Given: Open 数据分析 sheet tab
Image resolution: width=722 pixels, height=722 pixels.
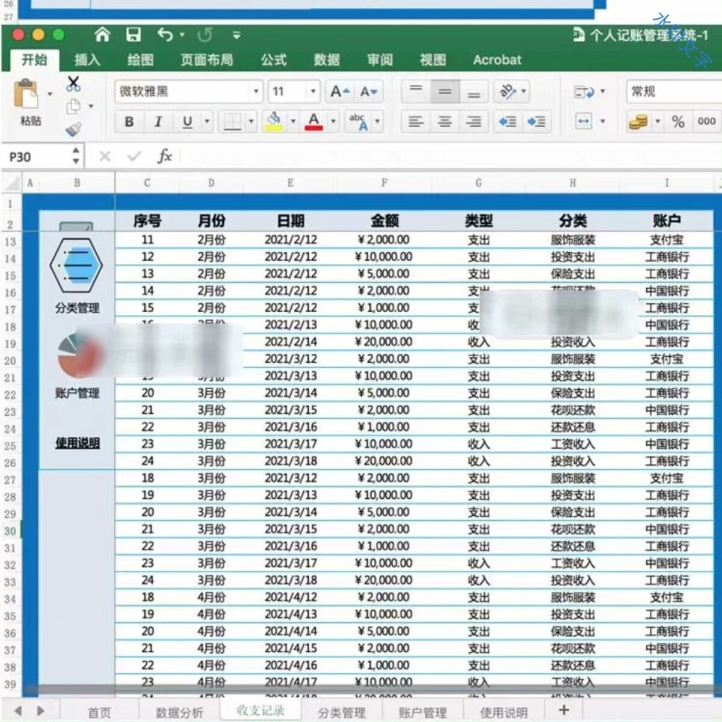Looking at the screenshot, I should coord(179,712).
